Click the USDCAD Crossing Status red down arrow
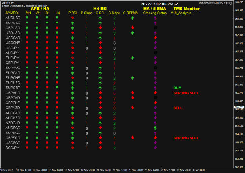 (155, 38)
